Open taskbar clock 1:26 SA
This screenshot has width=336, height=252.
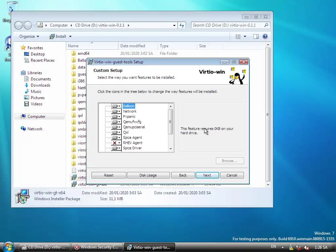pyautogui.click(x=321, y=247)
